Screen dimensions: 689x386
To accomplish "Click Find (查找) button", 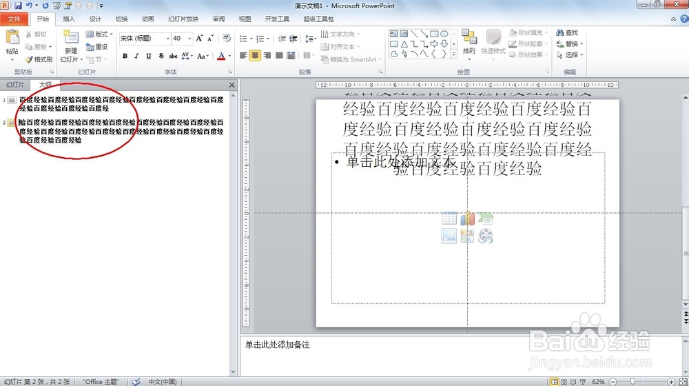I will (x=567, y=32).
